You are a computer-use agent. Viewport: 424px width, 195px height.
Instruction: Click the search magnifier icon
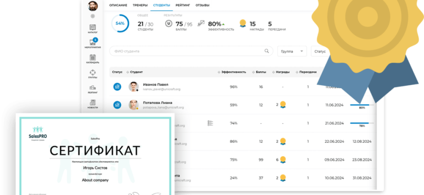click(x=267, y=51)
